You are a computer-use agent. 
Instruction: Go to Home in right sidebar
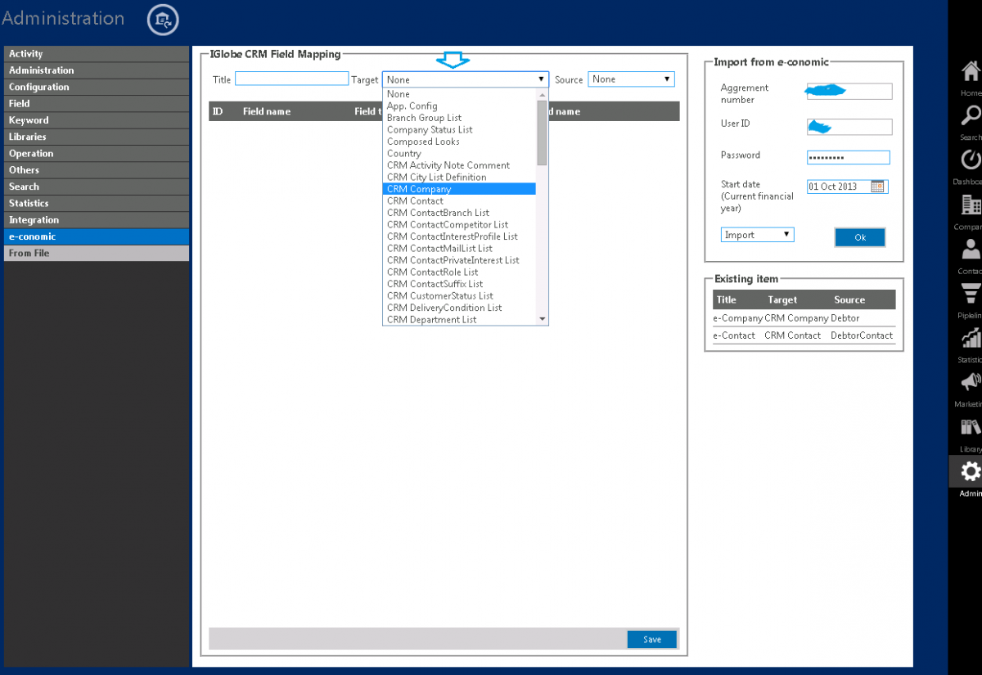(971, 71)
